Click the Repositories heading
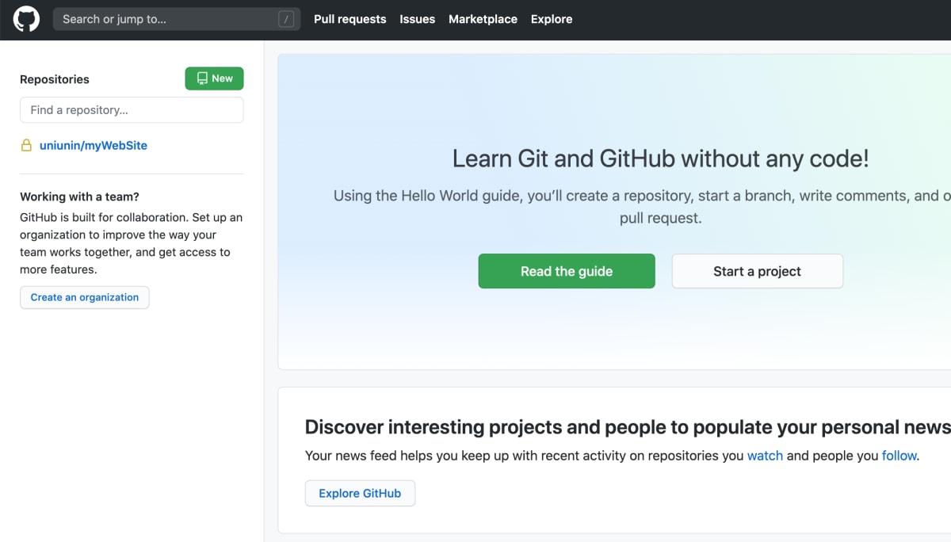Viewport: 951px width, 542px height. coord(55,79)
